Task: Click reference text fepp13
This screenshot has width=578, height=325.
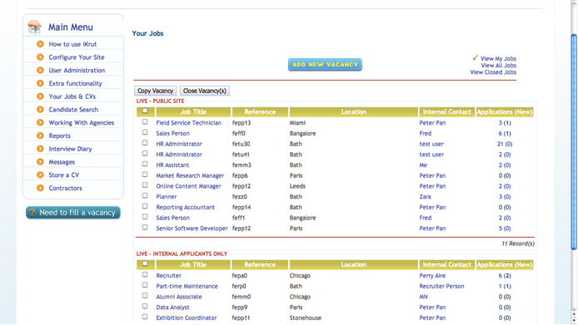Action: pyautogui.click(x=242, y=123)
